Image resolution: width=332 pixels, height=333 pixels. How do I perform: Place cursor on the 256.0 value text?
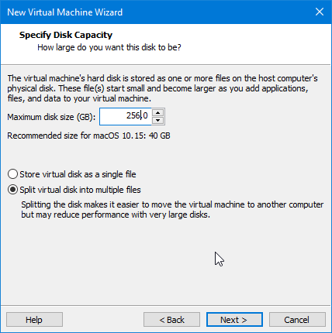click(x=137, y=115)
